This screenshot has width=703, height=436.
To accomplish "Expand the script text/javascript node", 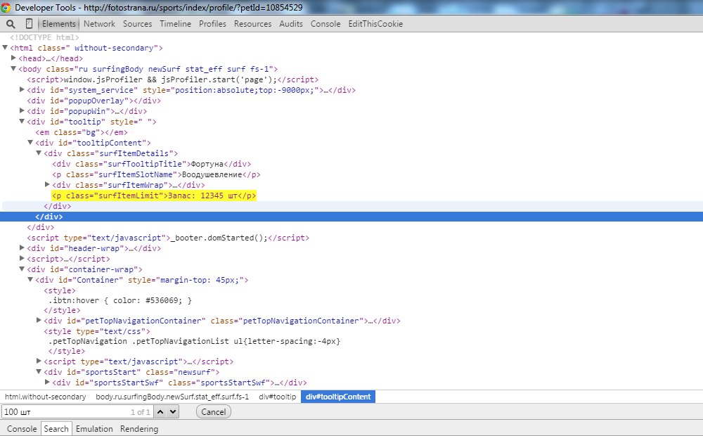I will pyautogui.click(x=39, y=361).
